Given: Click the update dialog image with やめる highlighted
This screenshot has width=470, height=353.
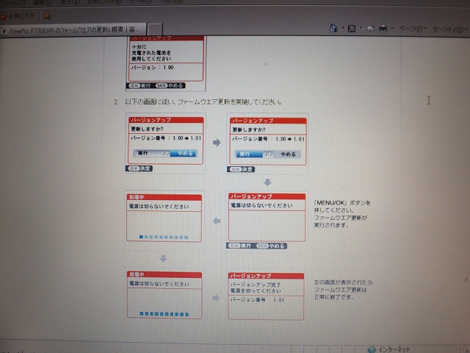Looking at the screenshot, I should coord(165,143).
